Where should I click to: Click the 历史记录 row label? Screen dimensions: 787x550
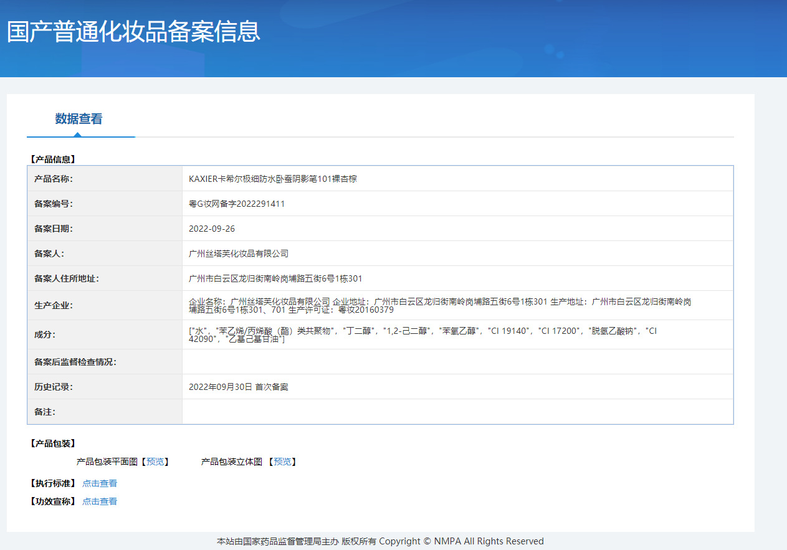click(x=54, y=387)
